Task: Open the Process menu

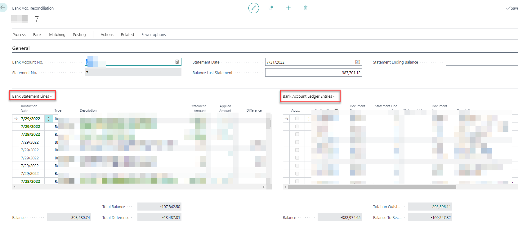Action: (x=19, y=34)
